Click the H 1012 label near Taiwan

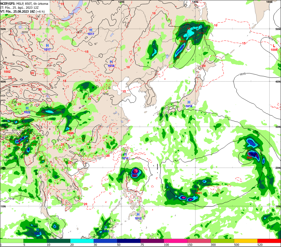pos(125,156)
